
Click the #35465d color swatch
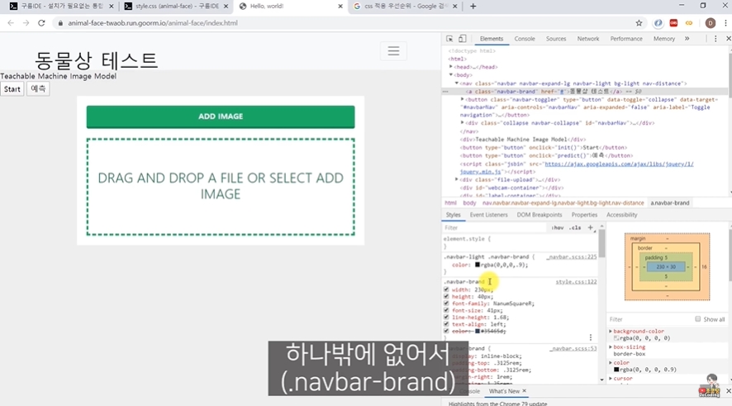[x=477, y=332]
